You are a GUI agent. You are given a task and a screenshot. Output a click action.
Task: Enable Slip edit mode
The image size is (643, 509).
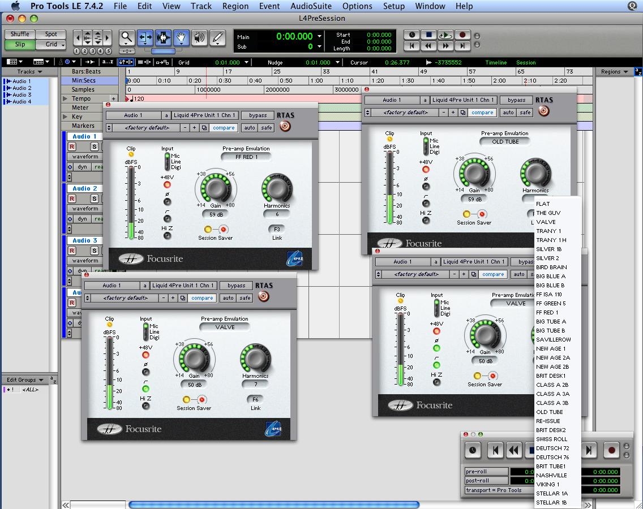(20, 44)
